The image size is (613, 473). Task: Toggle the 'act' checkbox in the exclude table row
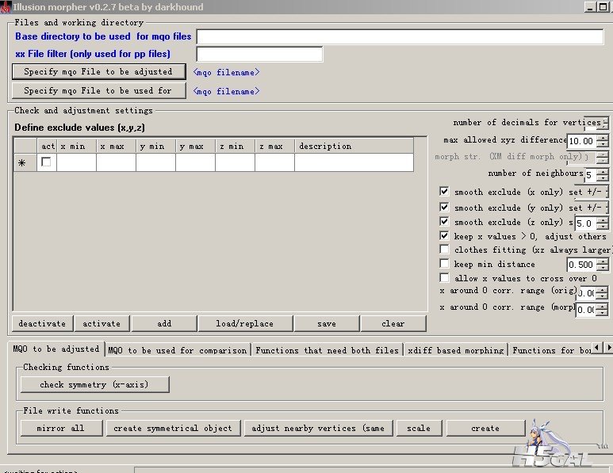(x=46, y=162)
